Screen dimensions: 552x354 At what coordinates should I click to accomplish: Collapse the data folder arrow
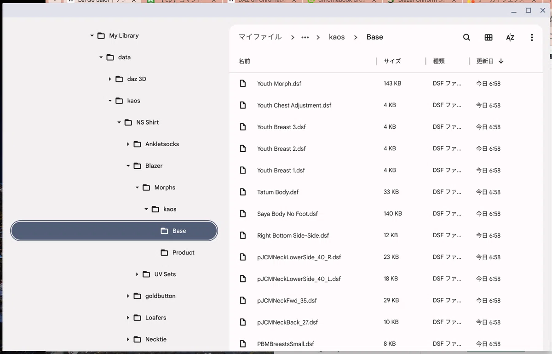click(x=101, y=57)
